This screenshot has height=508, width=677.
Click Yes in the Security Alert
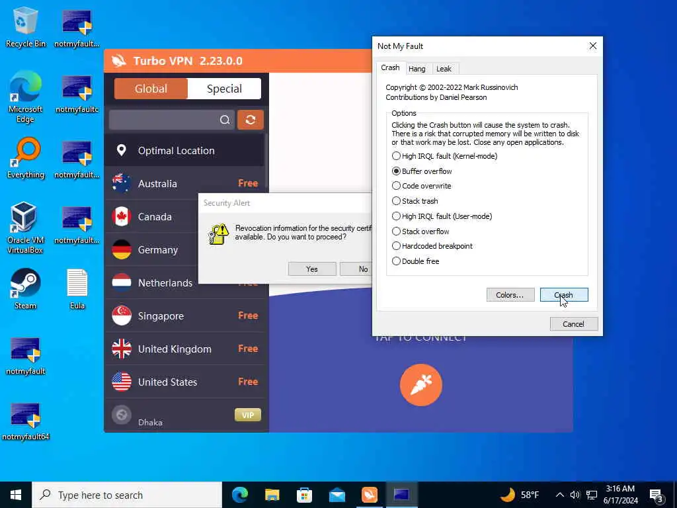[312, 269]
